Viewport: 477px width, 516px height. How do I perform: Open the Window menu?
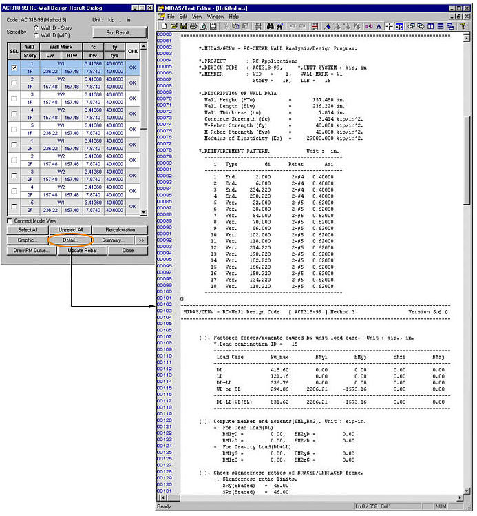point(215,17)
